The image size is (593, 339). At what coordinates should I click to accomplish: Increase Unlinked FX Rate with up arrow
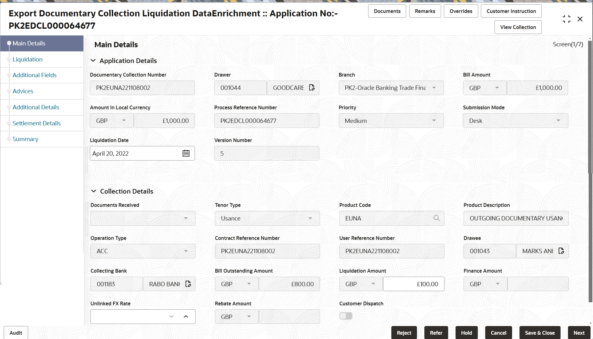click(186, 317)
